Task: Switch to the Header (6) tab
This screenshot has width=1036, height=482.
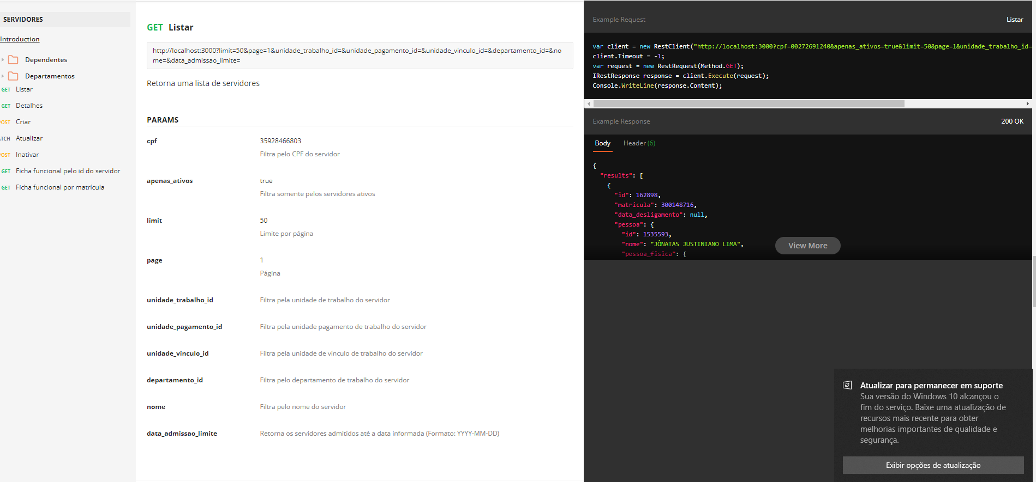Action: click(639, 143)
